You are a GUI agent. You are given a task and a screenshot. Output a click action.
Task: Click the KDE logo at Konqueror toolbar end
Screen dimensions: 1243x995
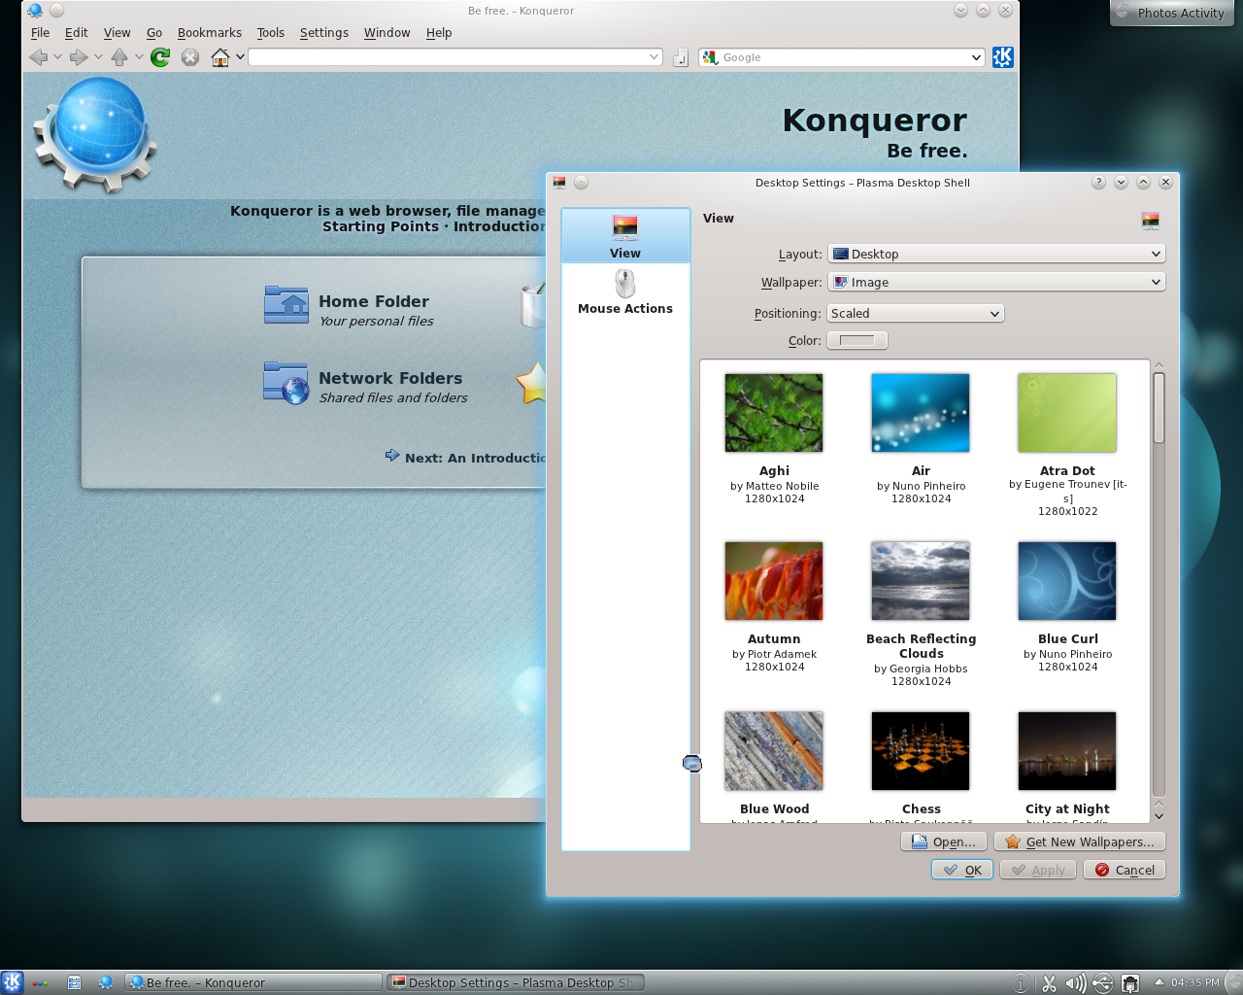click(1003, 57)
